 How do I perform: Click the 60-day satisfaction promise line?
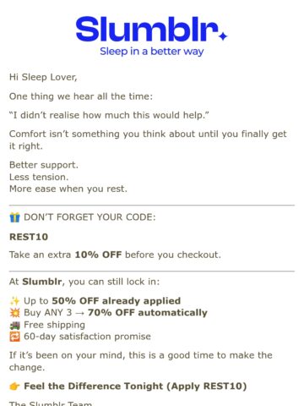point(87,337)
